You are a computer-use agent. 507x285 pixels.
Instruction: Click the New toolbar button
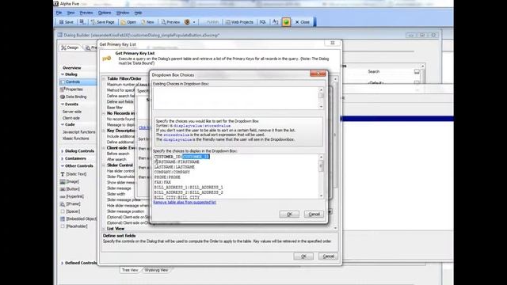[147, 22]
